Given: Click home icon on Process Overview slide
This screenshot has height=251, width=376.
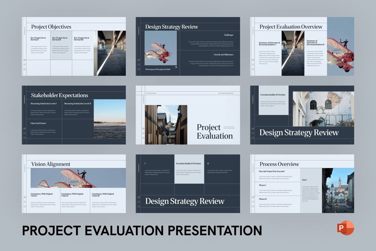Looking at the screenshot, I should [x=253, y=206].
